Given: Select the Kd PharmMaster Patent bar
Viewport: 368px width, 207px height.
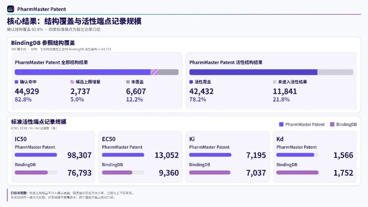Looking at the screenshot, I should 295,155.
